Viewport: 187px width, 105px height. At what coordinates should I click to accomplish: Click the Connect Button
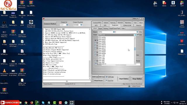(x=50, y=24)
